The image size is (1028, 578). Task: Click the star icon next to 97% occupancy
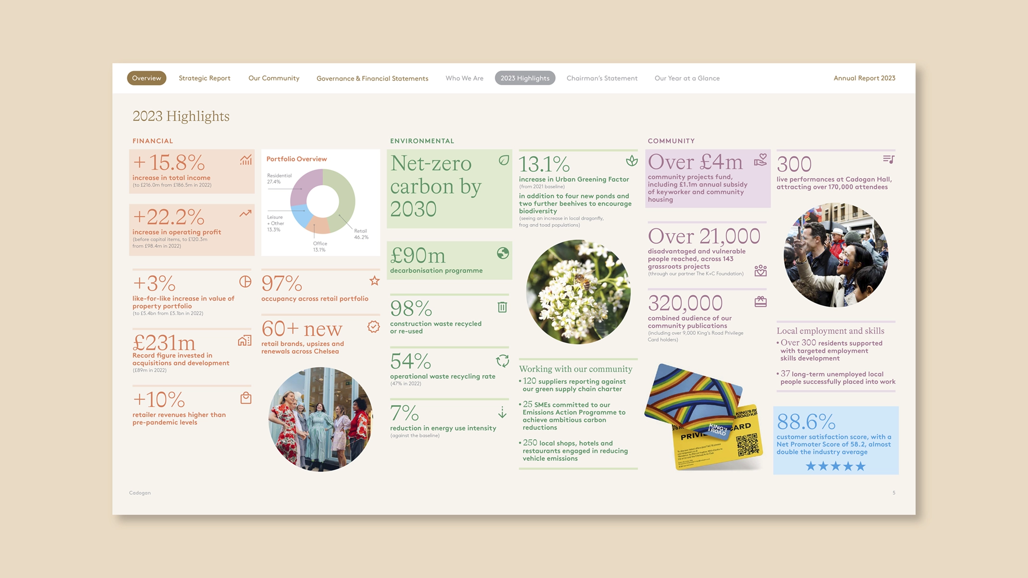374,281
